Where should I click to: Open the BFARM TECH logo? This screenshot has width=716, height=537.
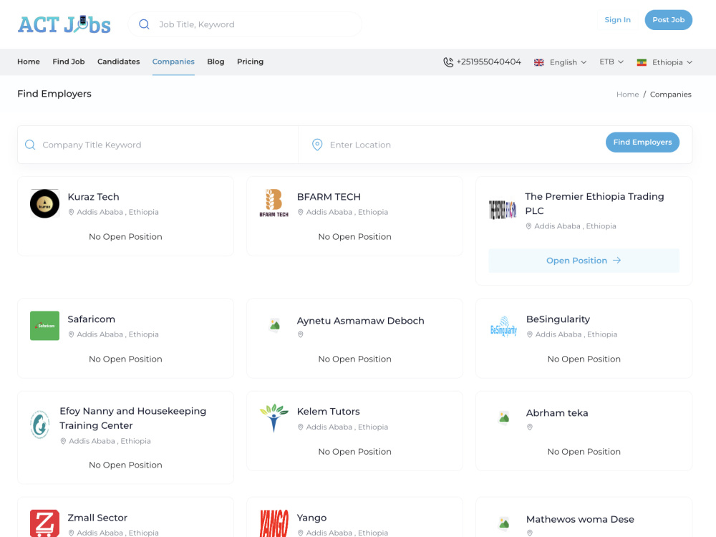pyautogui.click(x=274, y=203)
